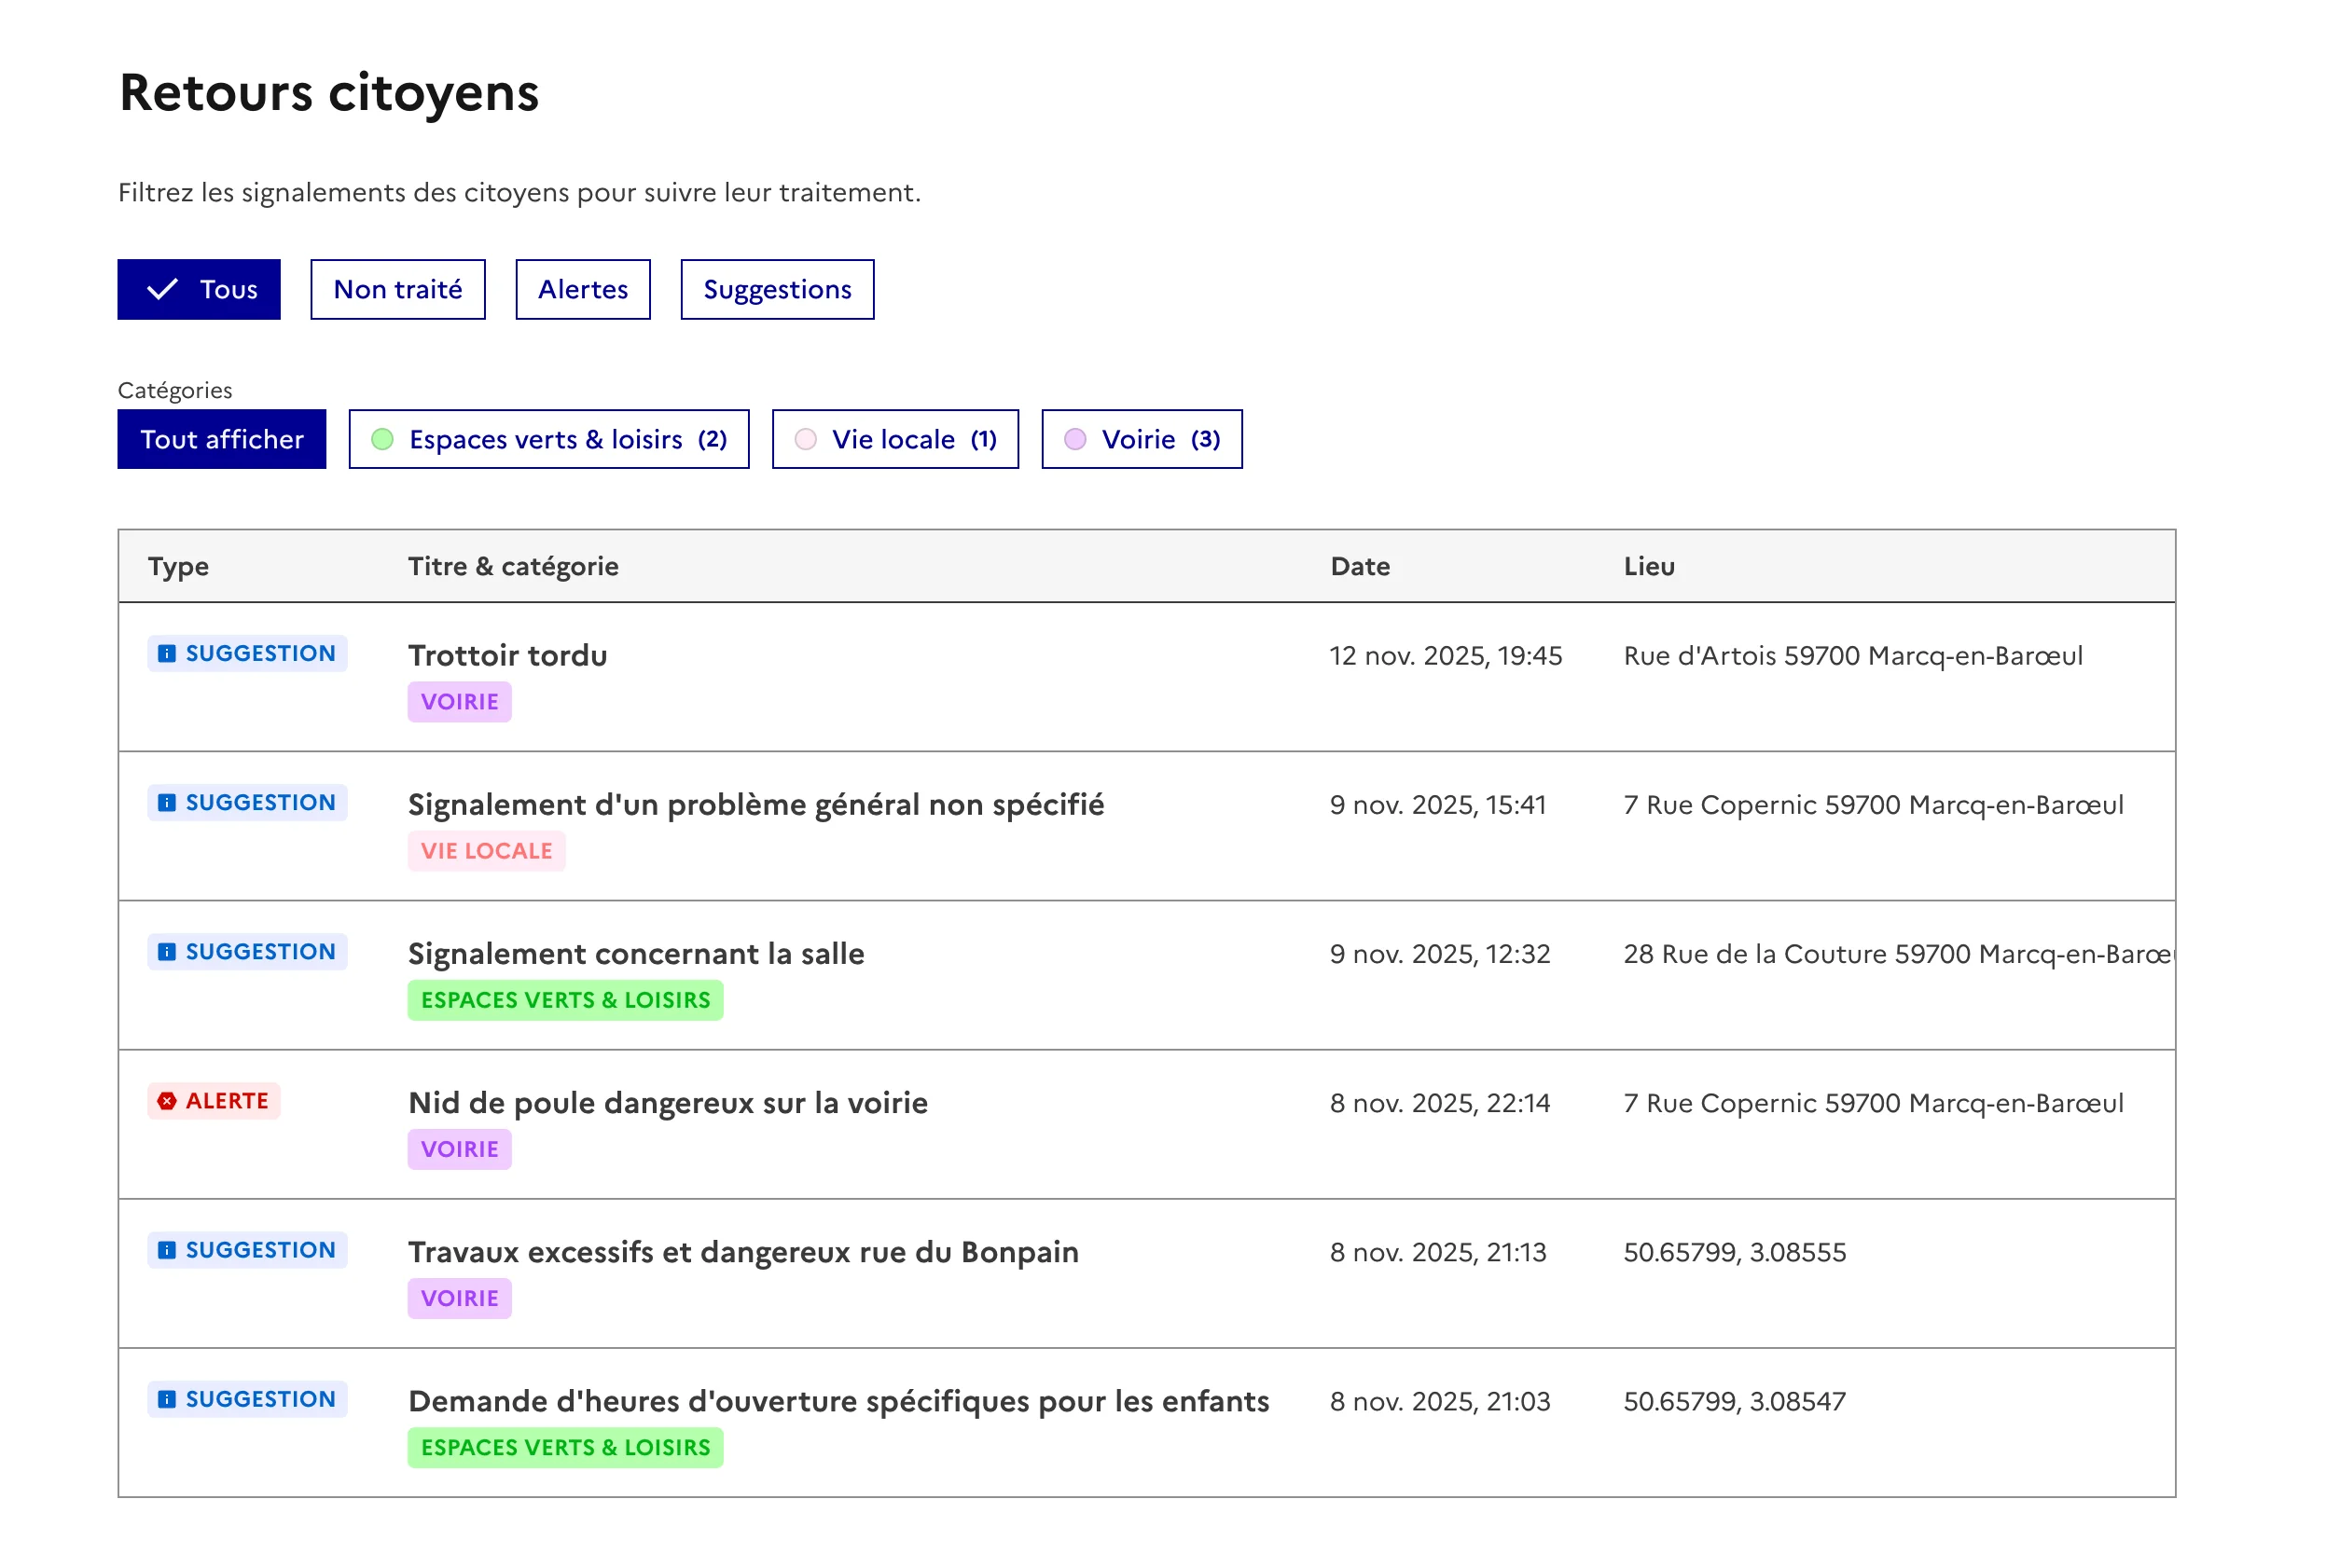Filter by Voirie category
This screenshot has height=1568, width=2326.
tap(1141, 440)
